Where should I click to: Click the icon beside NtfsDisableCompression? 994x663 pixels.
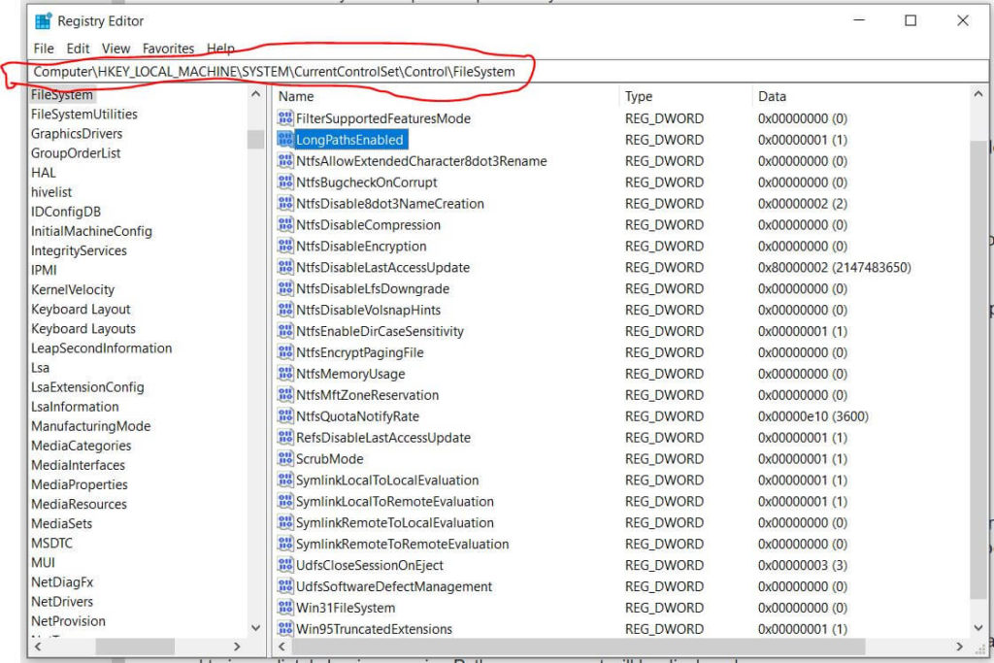point(285,224)
